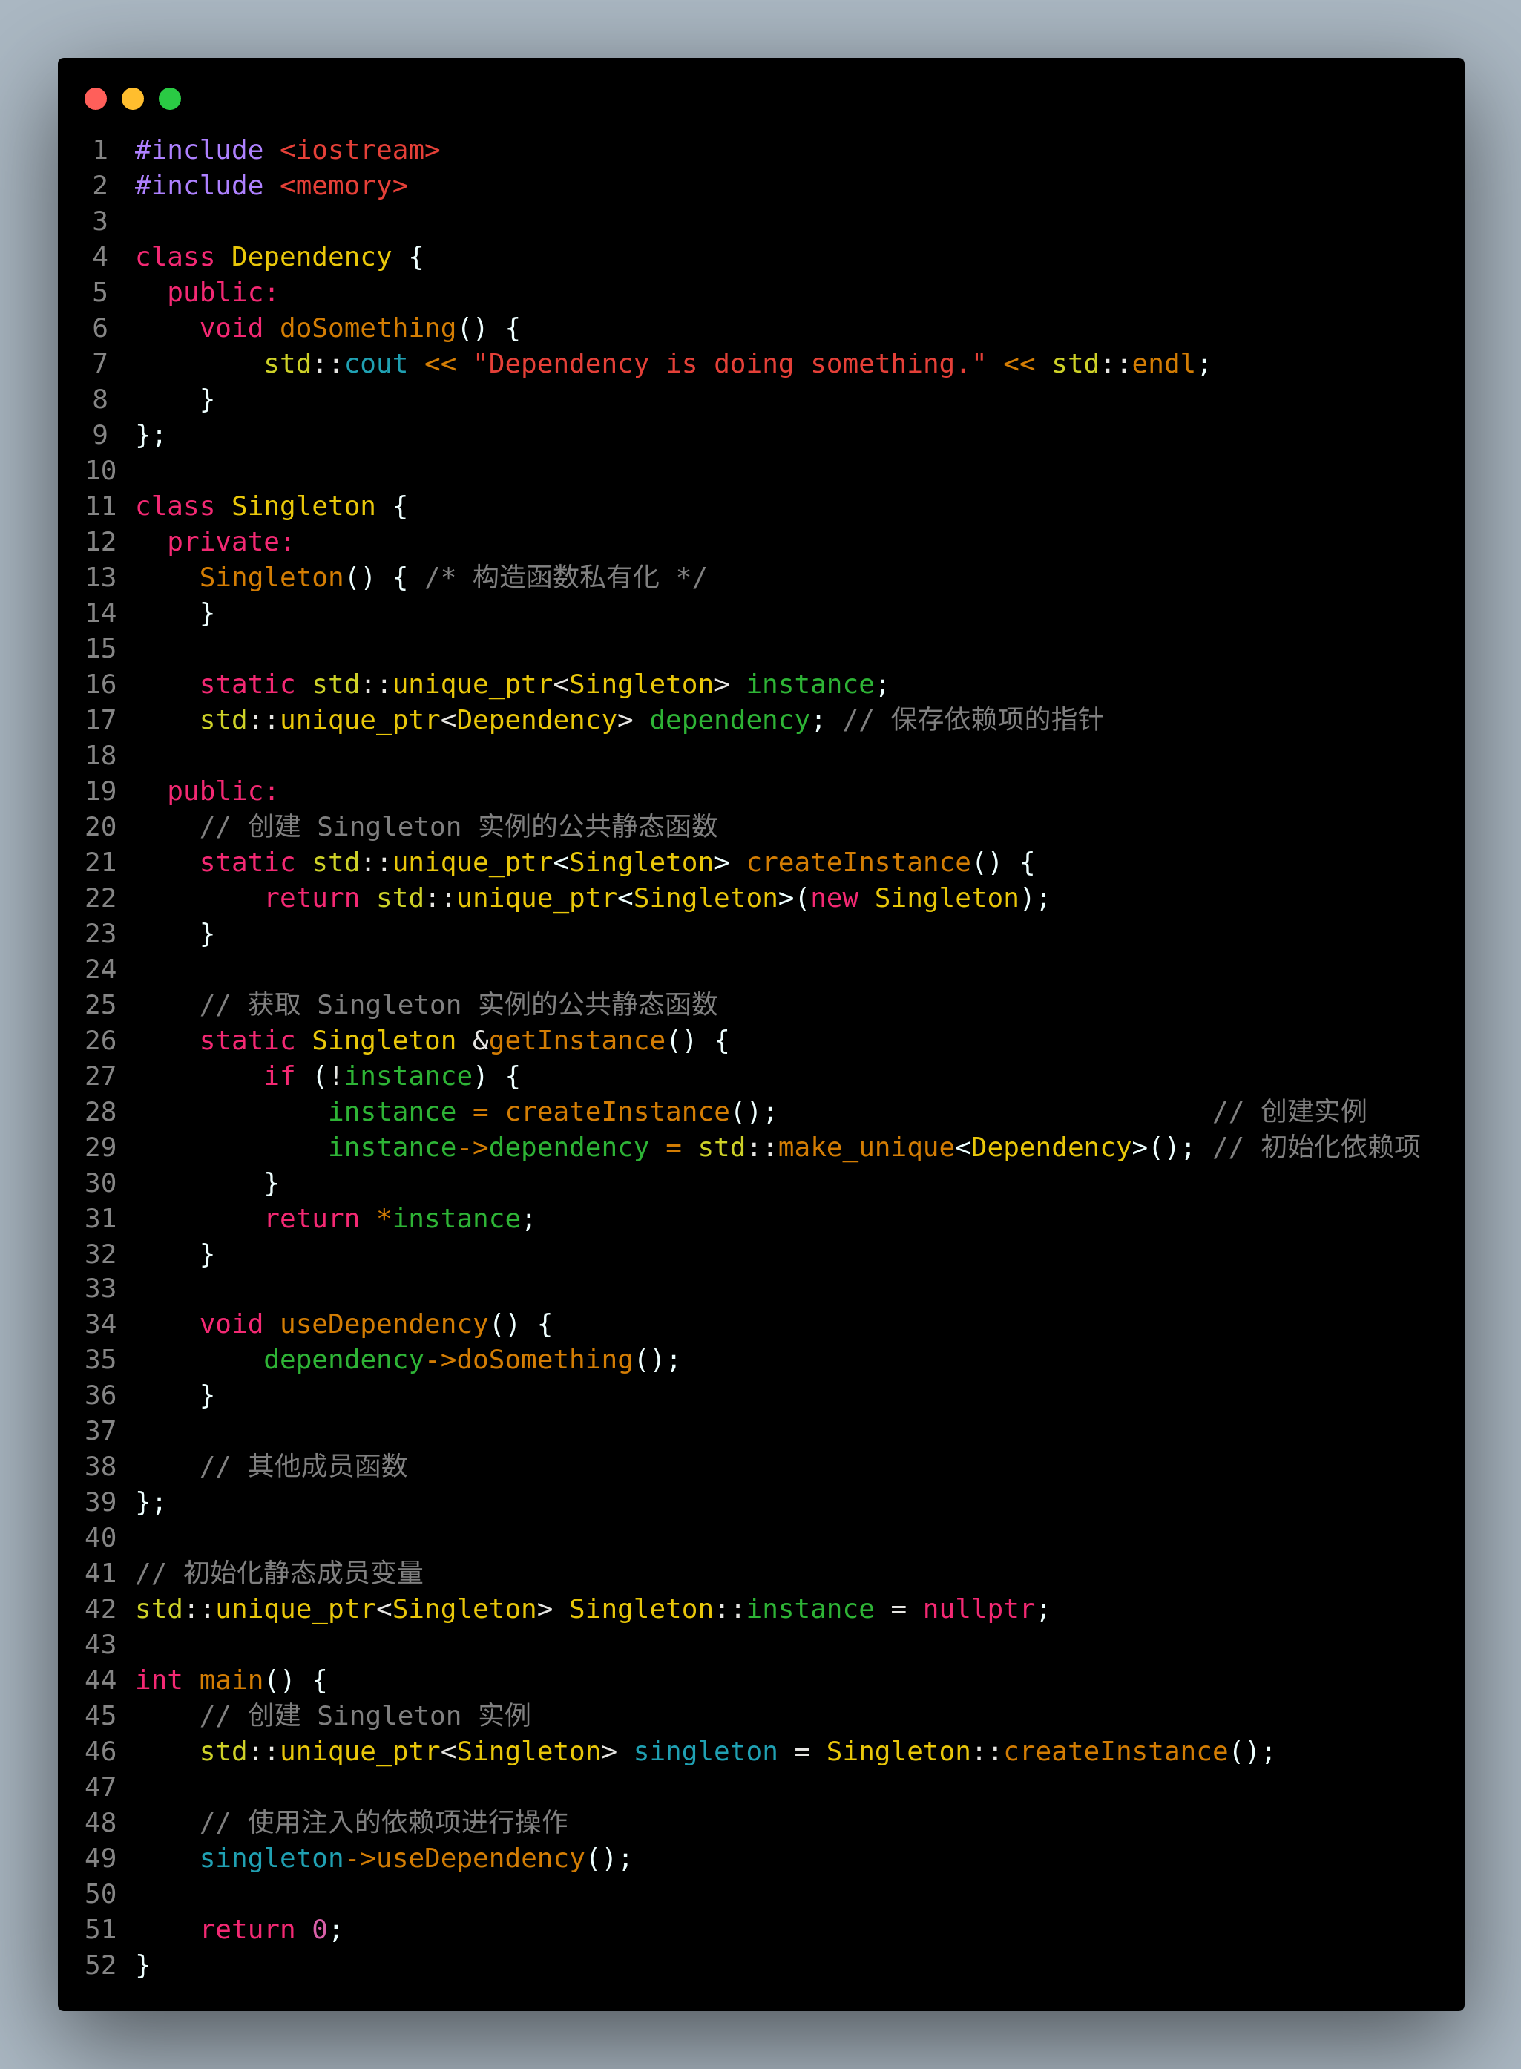Click 'class Singleton {' on line 11
This screenshot has width=1521, height=2069.
pos(272,506)
